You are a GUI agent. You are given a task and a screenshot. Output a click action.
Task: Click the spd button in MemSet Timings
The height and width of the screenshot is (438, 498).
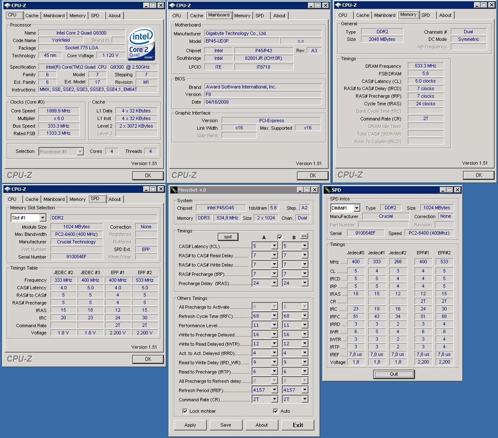pyautogui.click(x=228, y=237)
